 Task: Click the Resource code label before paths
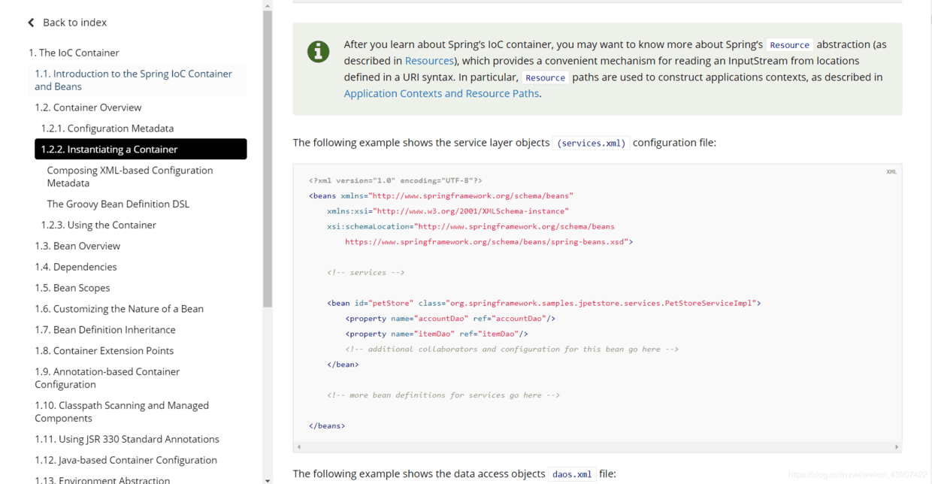(x=545, y=77)
